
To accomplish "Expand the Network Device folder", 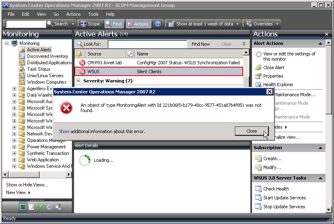I will 14,134.
